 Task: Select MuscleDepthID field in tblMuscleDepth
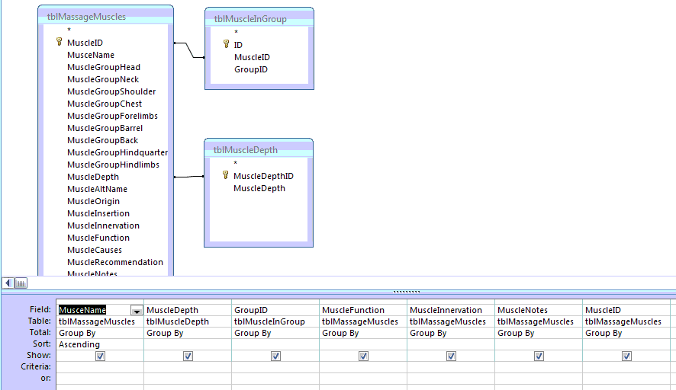coord(263,176)
